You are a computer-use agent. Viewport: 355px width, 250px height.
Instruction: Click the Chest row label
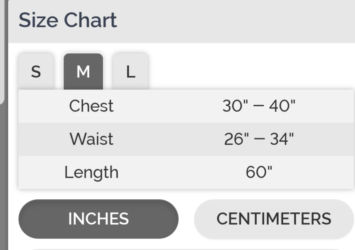point(91,106)
